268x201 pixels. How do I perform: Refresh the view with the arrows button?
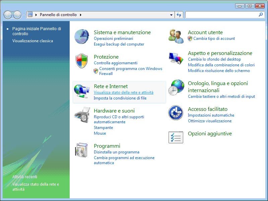coord(179,15)
